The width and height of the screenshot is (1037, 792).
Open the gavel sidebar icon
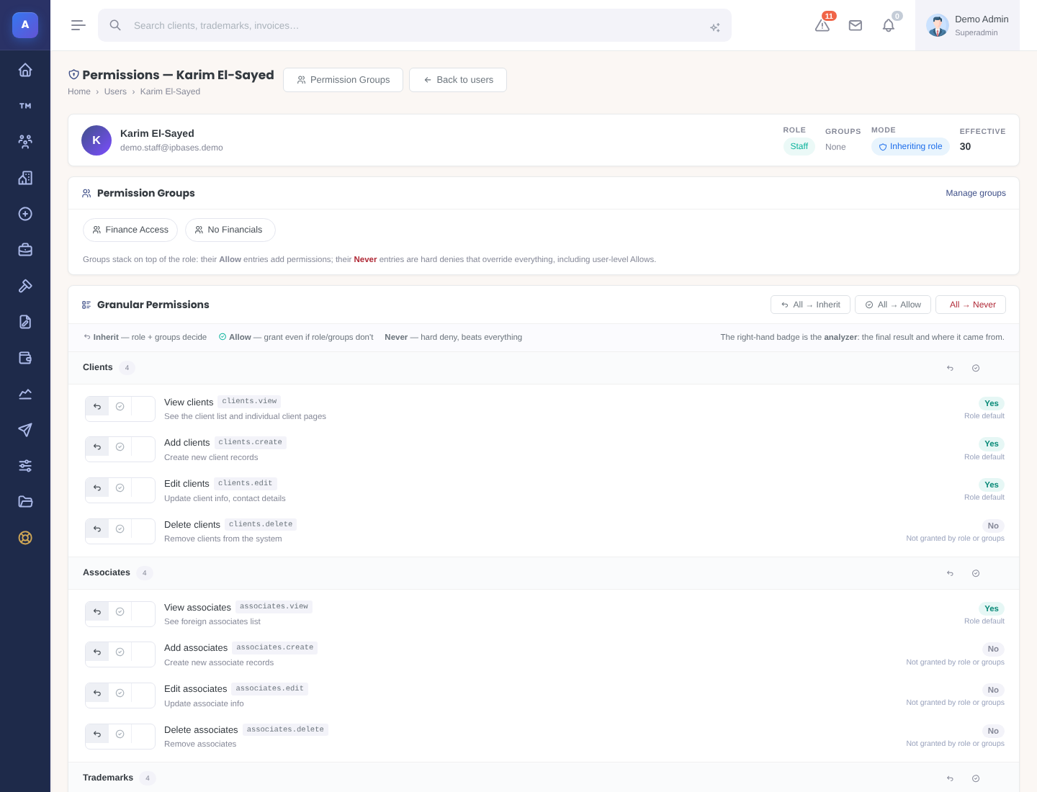tap(25, 286)
